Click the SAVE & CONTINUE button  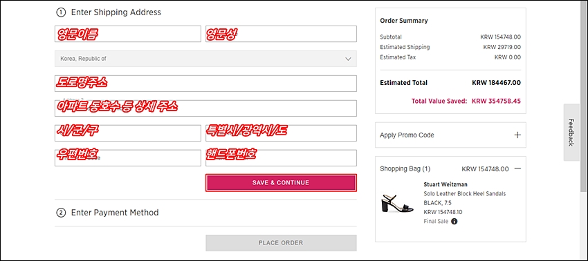281,183
